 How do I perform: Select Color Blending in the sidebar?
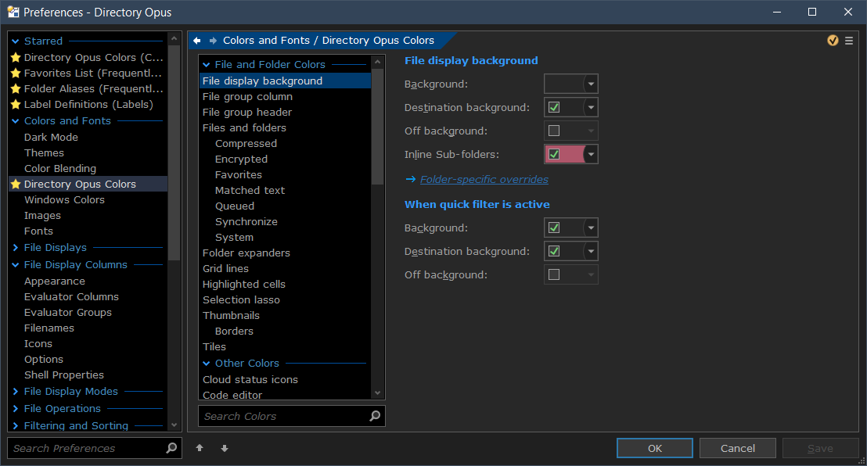[x=60, y=169]
